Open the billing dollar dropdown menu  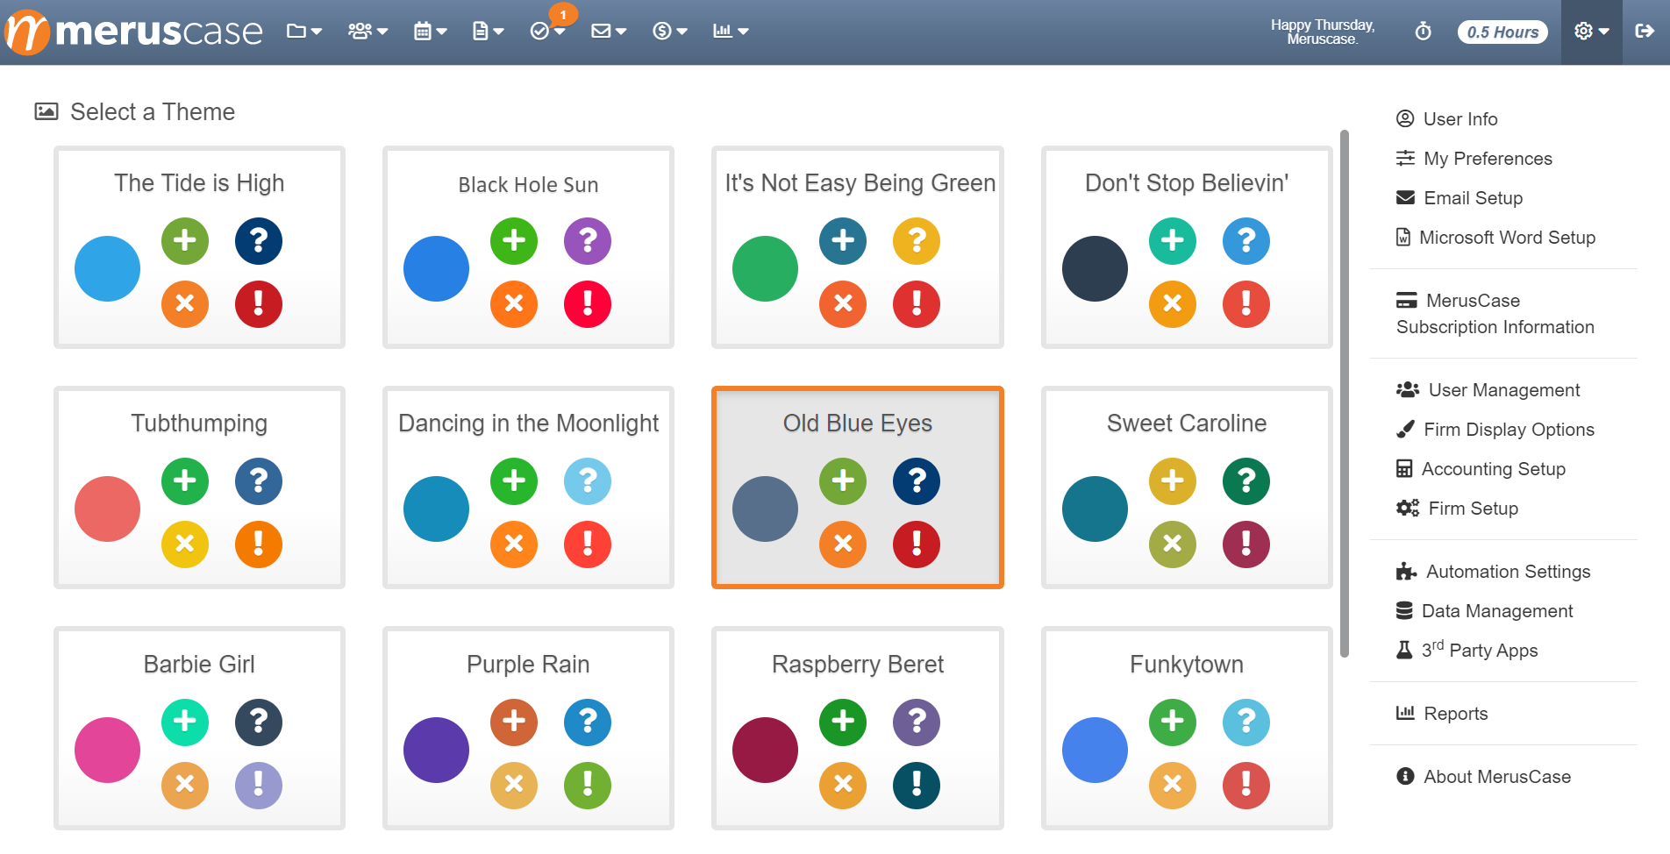tap(670, 32)
